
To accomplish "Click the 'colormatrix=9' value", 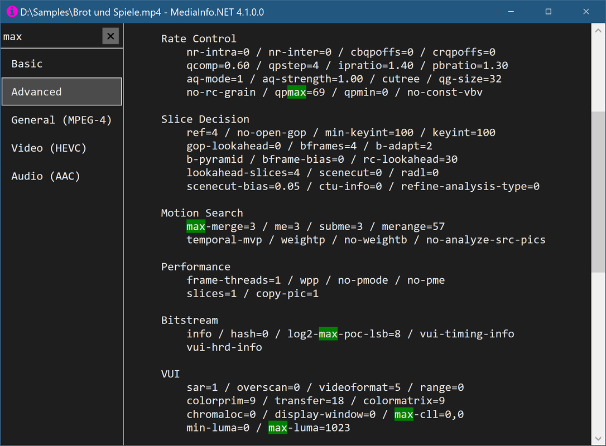I will coord(404,401).
